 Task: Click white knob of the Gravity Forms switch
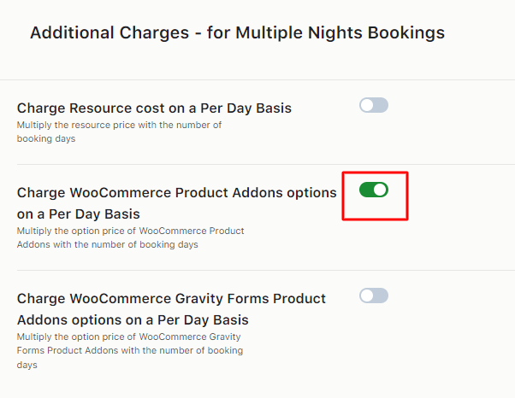pos(367,296)
